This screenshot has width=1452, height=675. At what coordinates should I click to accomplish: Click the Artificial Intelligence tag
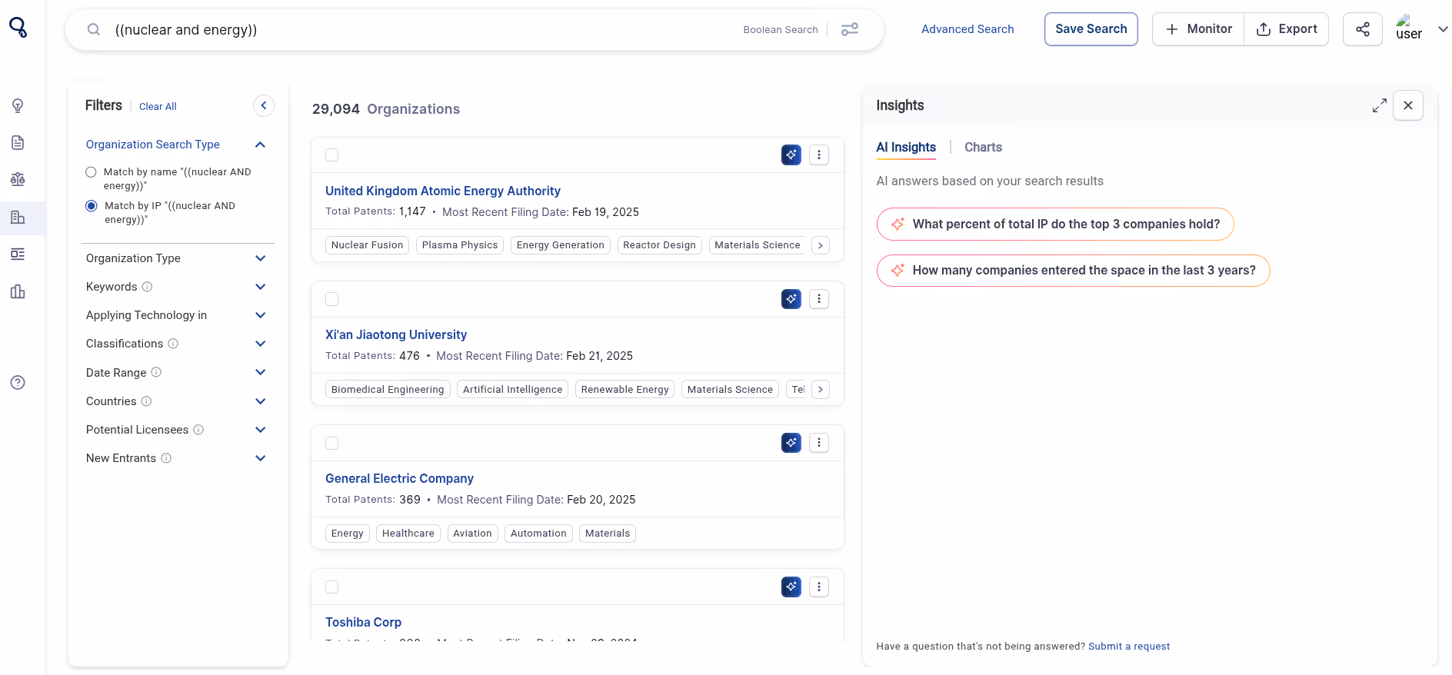pyautogui.click(x=512, y=389)
